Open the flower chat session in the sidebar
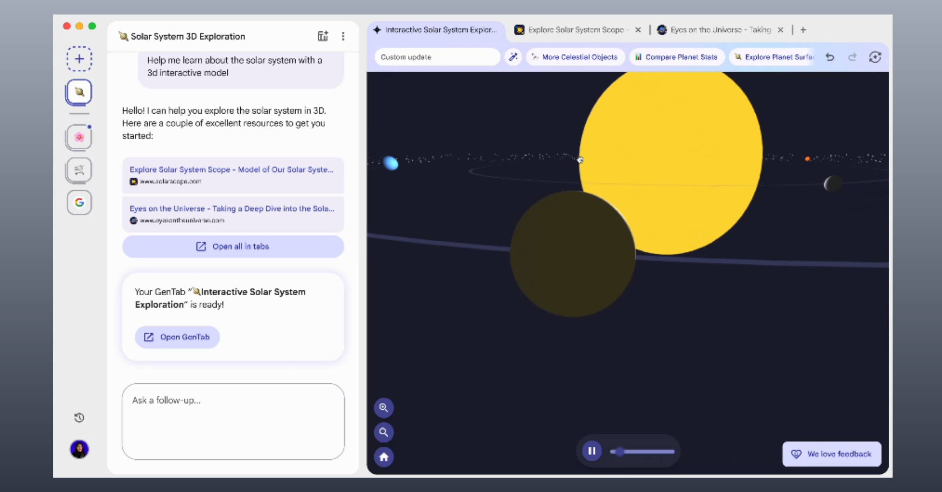The image size is (942, 492). [x=79, y=137]
